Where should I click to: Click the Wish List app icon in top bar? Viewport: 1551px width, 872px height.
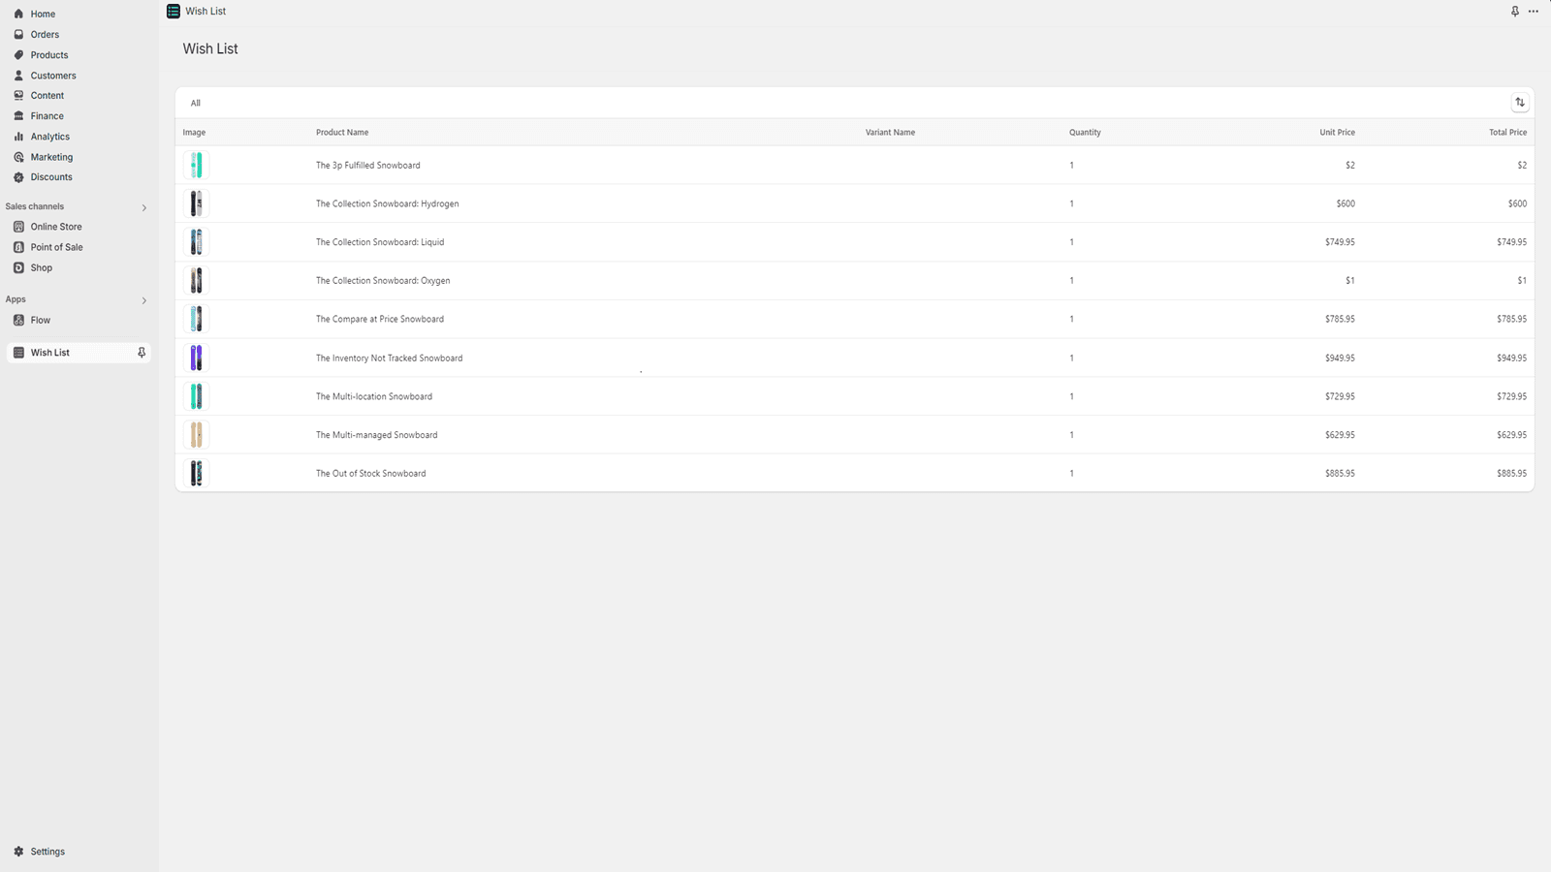point(171,11)
